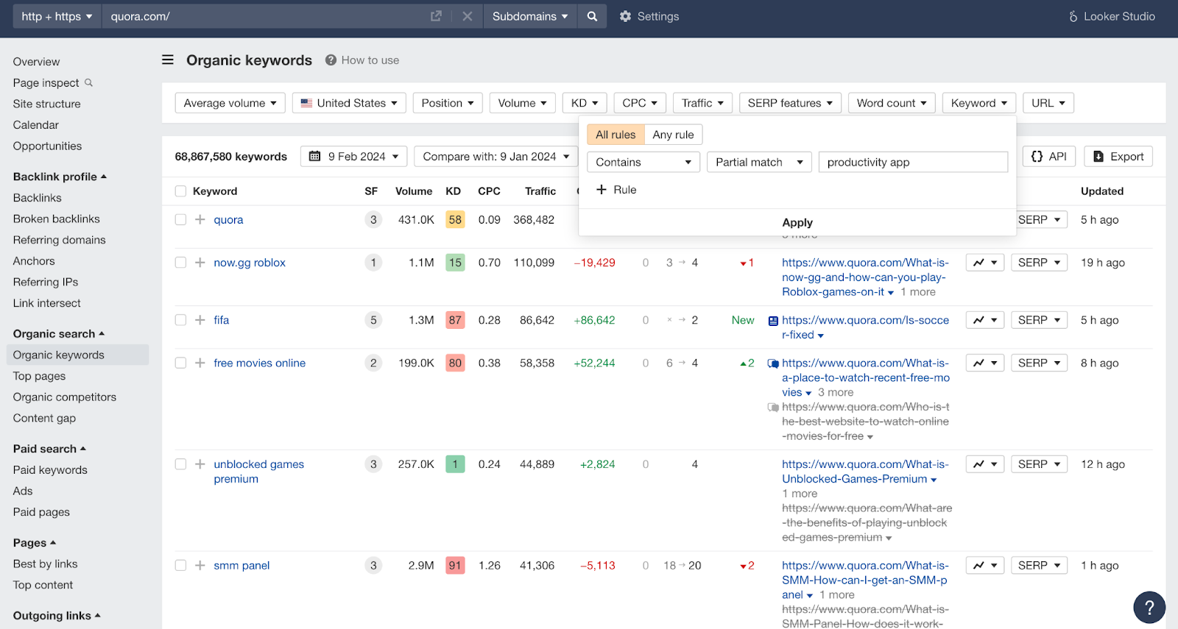The width and height of the screenshot is (1178, 629).
Task: Check the fifa keyword row
Action: coord(180,320)
